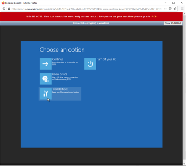
Task: Click the RDP link in the red banner
Action: tap(154, 16)
